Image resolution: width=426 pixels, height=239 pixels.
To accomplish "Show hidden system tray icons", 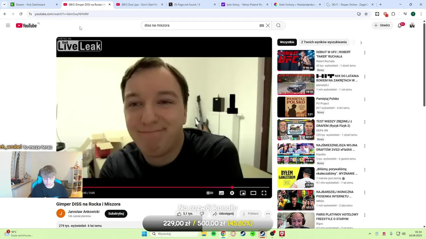I will tap(369, 234).
